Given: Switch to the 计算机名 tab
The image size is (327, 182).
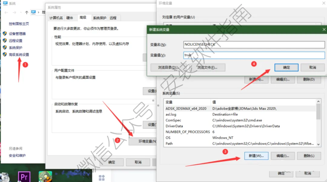Looking at the screenshot, I should (x=56, y=18).
